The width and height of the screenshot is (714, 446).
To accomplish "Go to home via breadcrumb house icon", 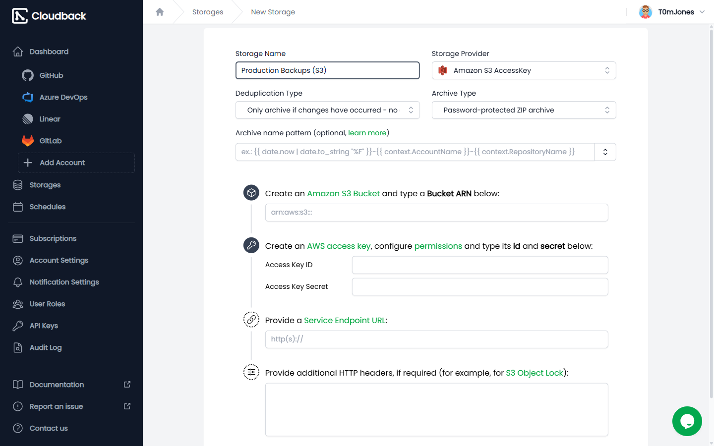I will click(160, 12).
